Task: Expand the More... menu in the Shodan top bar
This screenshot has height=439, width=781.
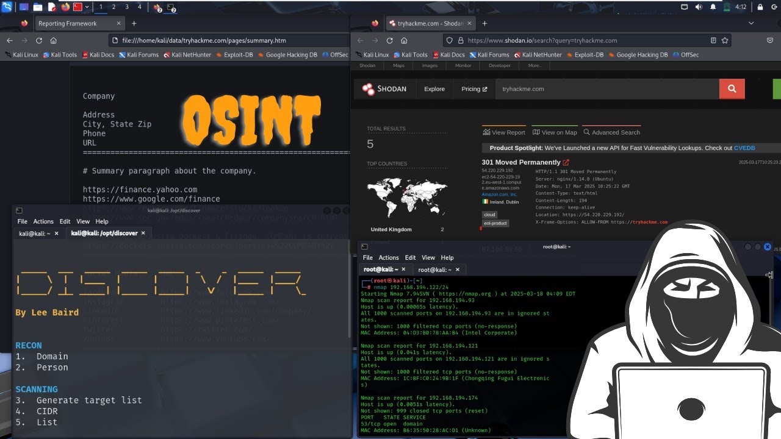Action: click(534, 65)
